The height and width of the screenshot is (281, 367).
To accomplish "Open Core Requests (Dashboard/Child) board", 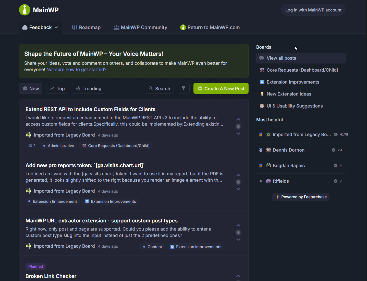I will pyautogui.click(x=301, y=70).
